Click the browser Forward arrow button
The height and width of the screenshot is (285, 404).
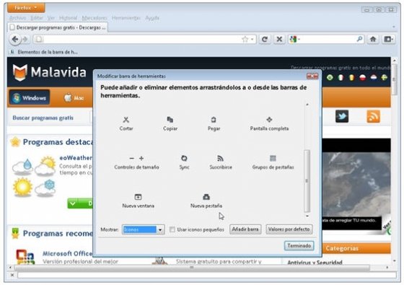(25, 39)
